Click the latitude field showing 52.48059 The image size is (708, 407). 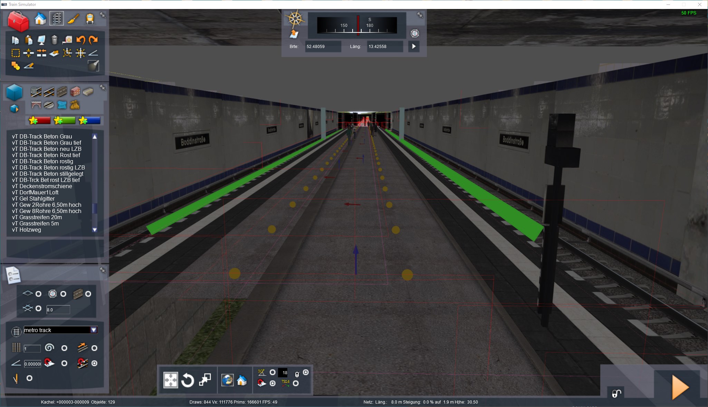323,47
